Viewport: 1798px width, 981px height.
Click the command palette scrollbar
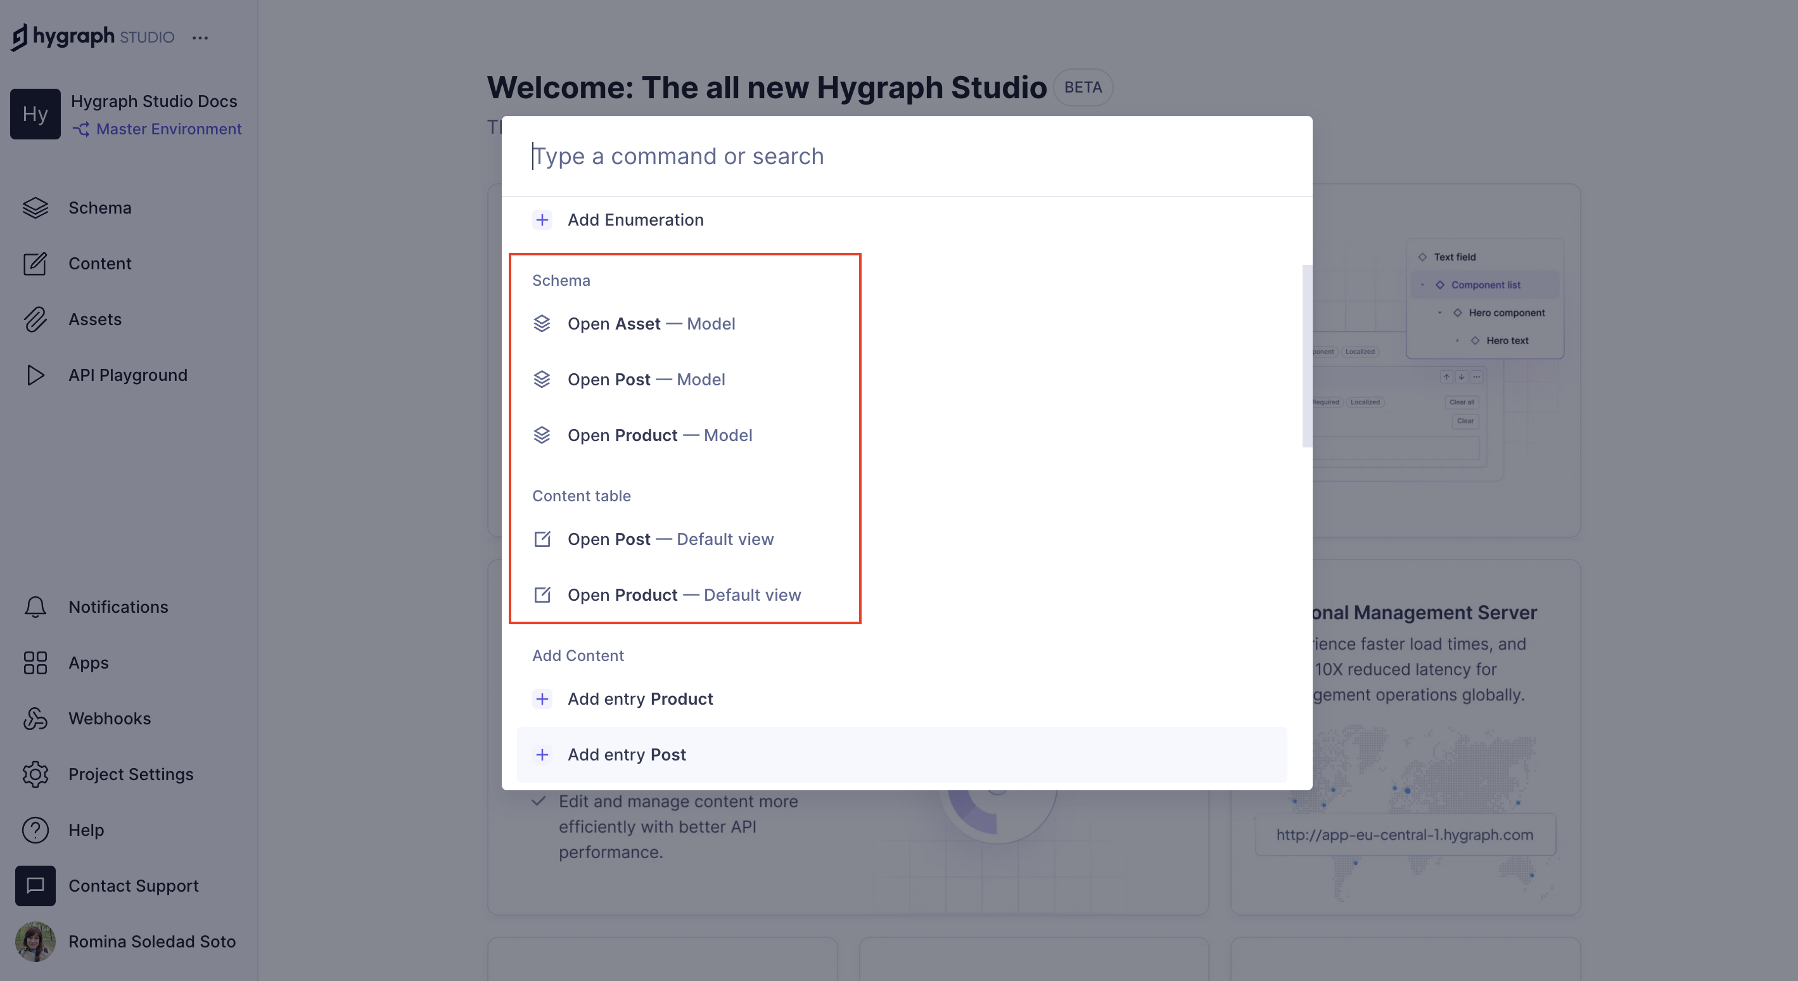click(x=1306, y=356)
